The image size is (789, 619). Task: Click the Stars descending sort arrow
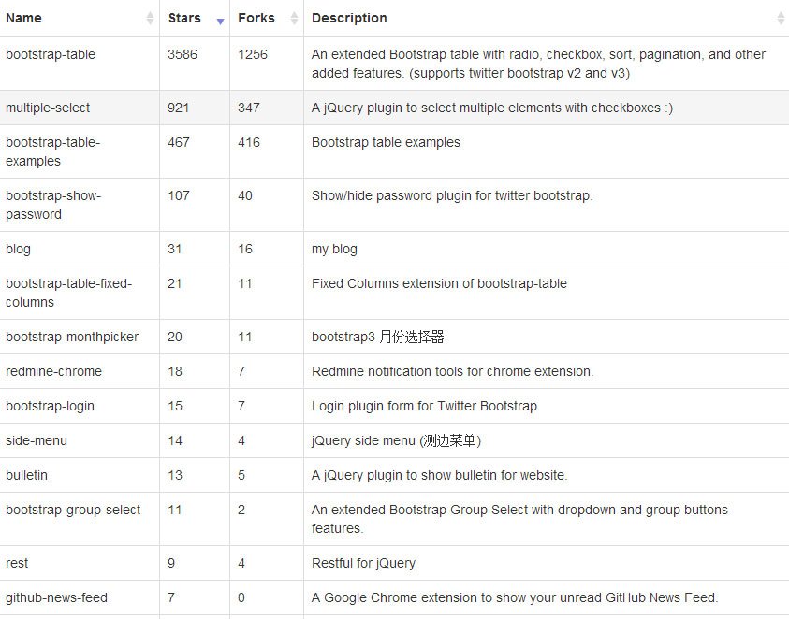[220, 22]
